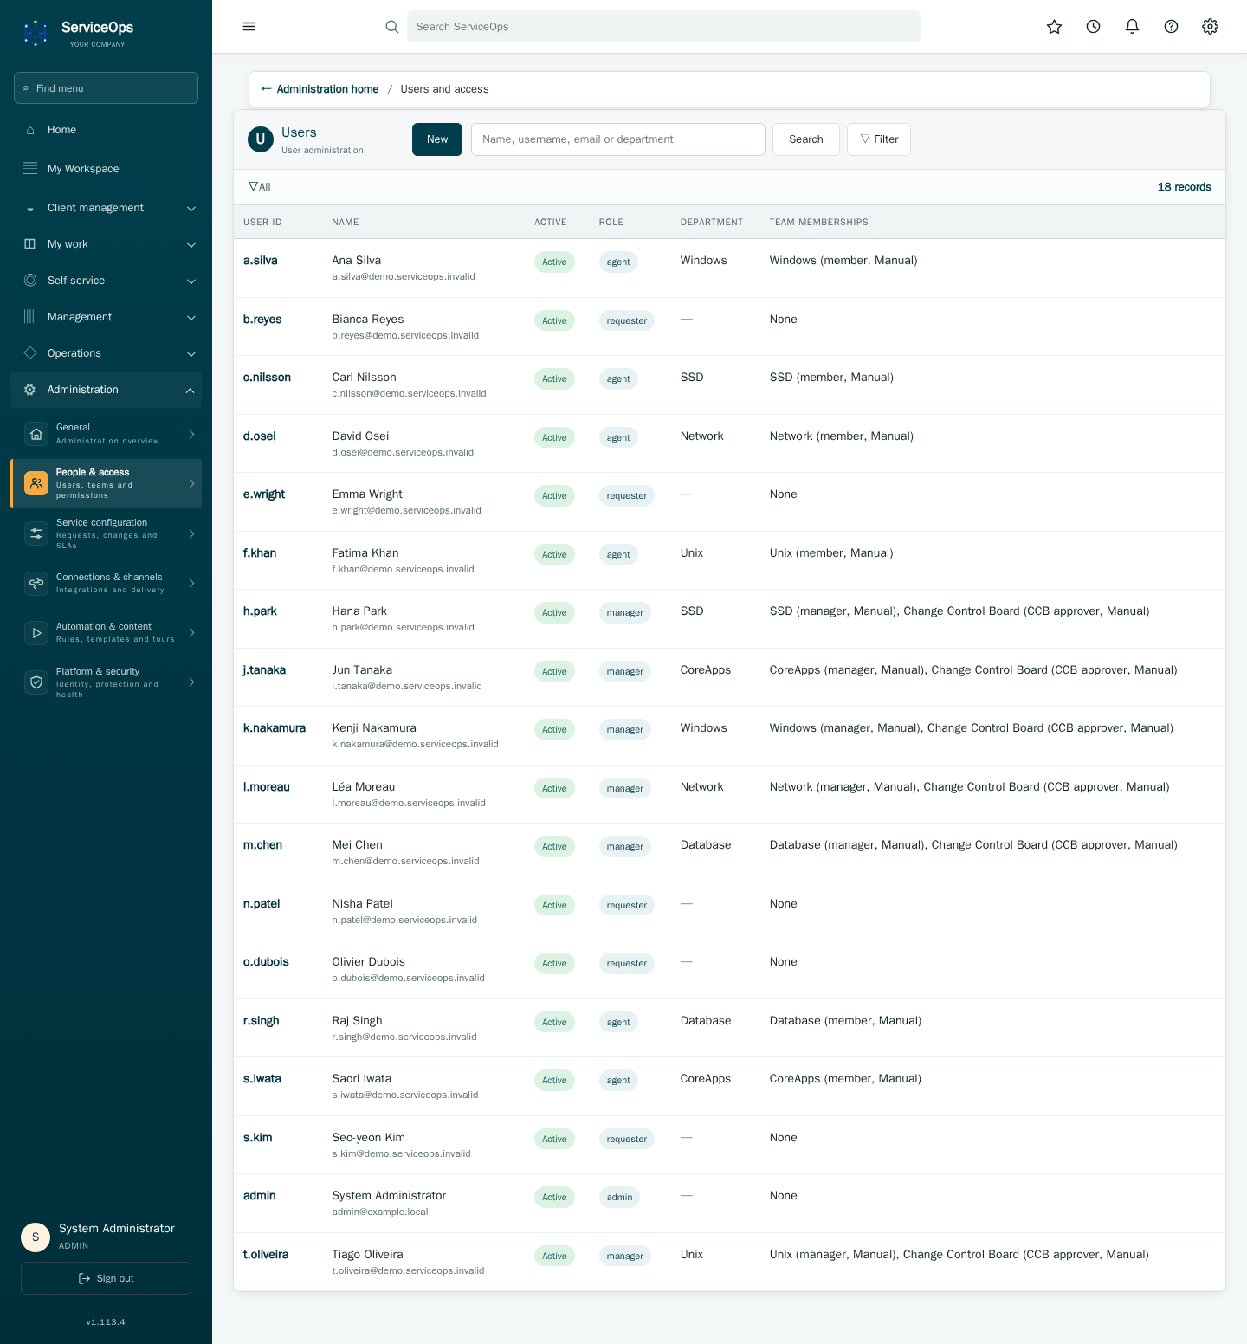Image resolution: width=1247 pixels, height=1344 pixels.
Task: Open My Workspace in the sidebar
Action: (106, 169)
